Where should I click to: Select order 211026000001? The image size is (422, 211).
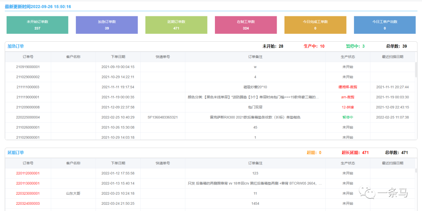click(x=28, y=127)
